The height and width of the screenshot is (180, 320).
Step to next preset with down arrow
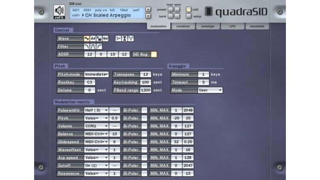[148, 16]
